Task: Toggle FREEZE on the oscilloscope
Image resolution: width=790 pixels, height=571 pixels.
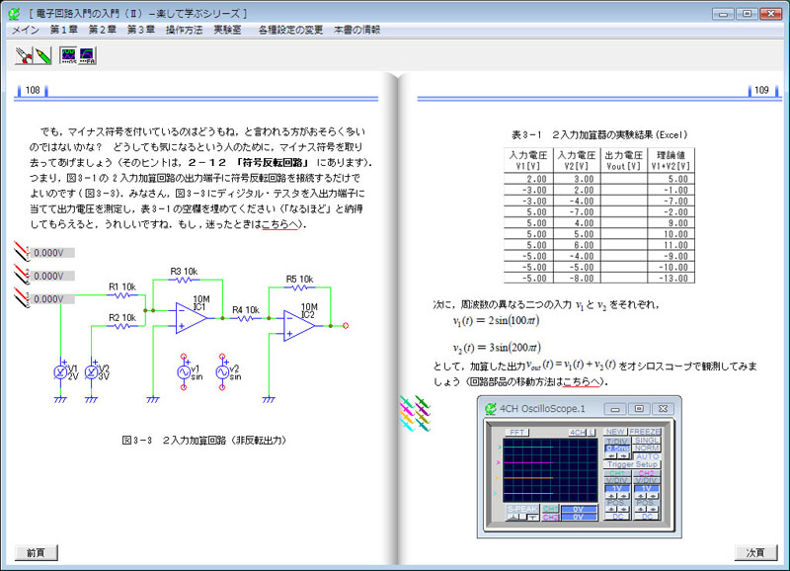Action: pyautogui.click(x=647, y=432)
